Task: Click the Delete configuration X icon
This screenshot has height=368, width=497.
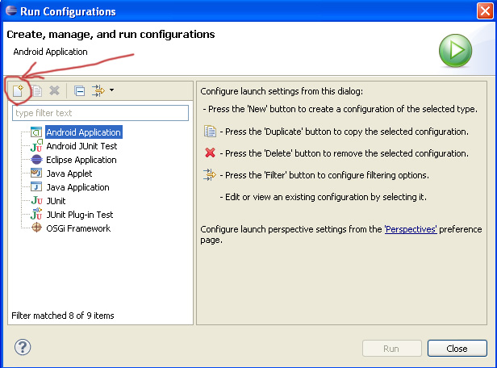Action: (x=54, y=91)
